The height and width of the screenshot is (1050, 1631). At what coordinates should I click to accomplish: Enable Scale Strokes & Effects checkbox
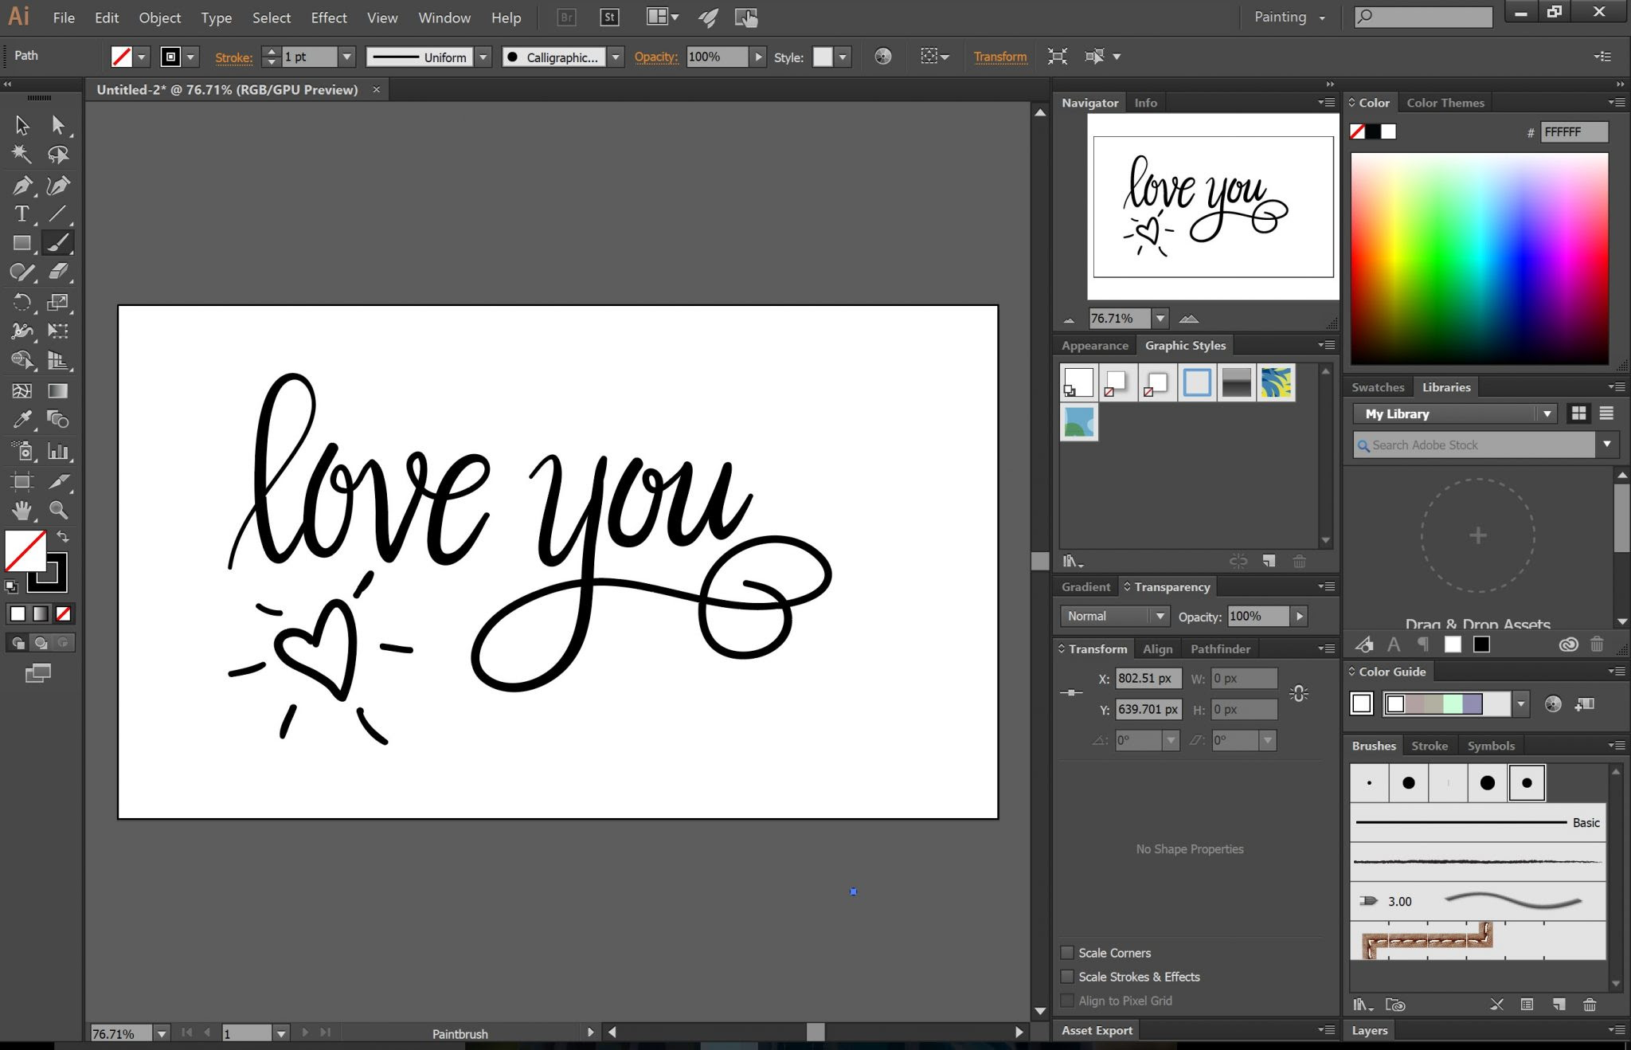1067,977
